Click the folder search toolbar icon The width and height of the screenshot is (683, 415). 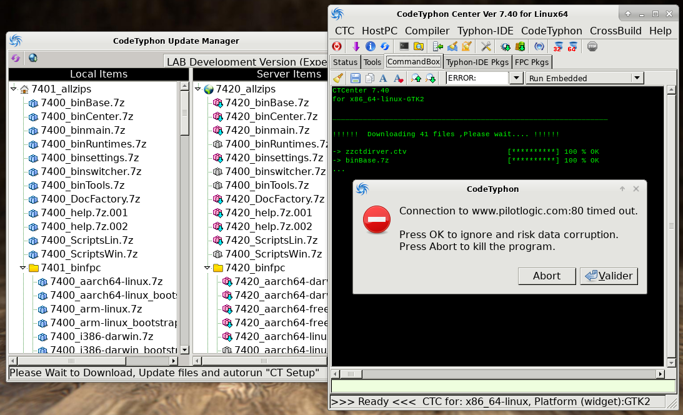419,47
